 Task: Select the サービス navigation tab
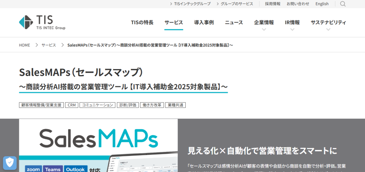tap(174, 22)
